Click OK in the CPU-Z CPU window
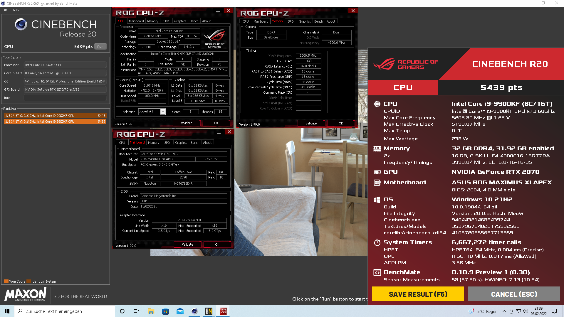The height and width of the screenshot is (317, 564). [x=216, y=123]
